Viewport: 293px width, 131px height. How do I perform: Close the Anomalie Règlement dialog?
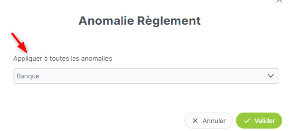click(279, 1)
